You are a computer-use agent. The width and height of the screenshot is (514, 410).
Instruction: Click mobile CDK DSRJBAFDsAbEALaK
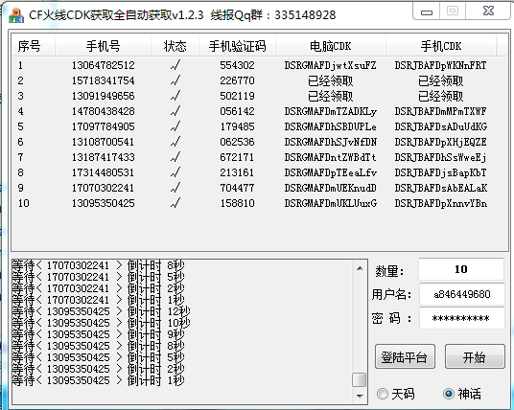pos(441,188)
